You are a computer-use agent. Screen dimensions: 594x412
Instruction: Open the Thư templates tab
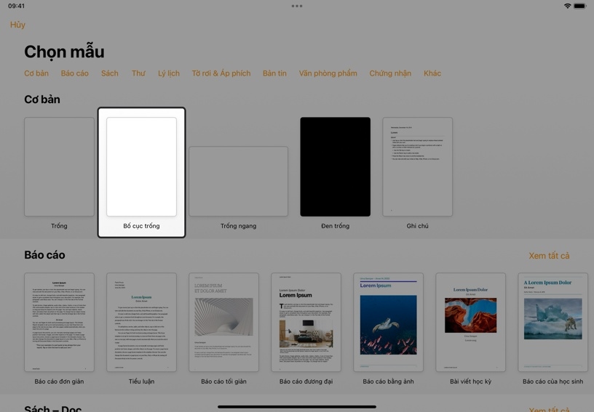point(138,73)
